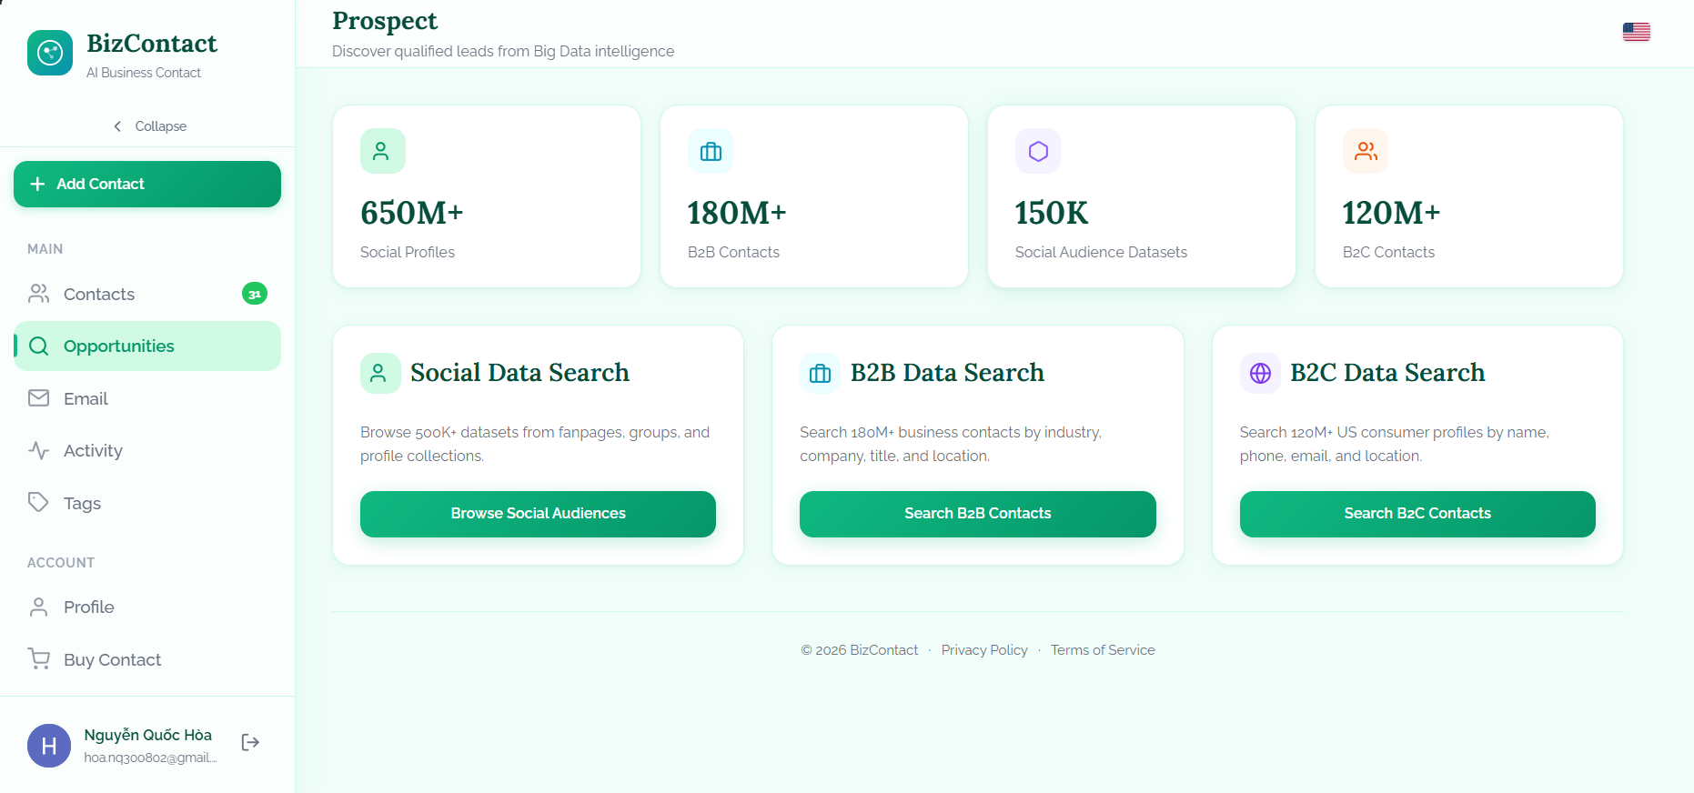The image size is (1694, 793).
Task: Click the © 2026 BizContact footer text
Action: tap(860, 650)
